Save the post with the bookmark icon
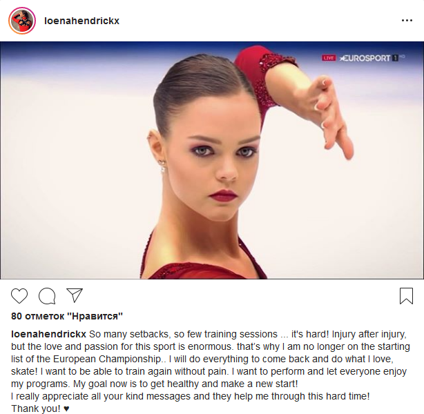Screen dimensions: 424x414 pos(406,296)
